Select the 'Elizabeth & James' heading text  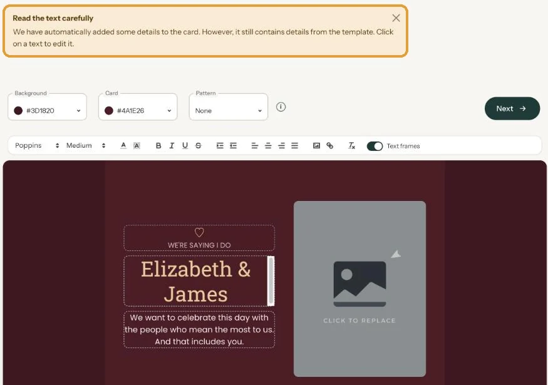click(x=195, y=281)
